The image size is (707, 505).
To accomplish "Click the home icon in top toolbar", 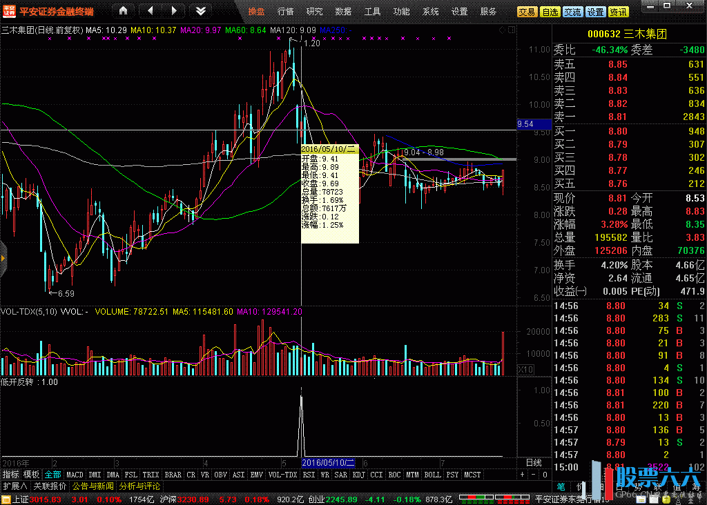I will (123, 11).
